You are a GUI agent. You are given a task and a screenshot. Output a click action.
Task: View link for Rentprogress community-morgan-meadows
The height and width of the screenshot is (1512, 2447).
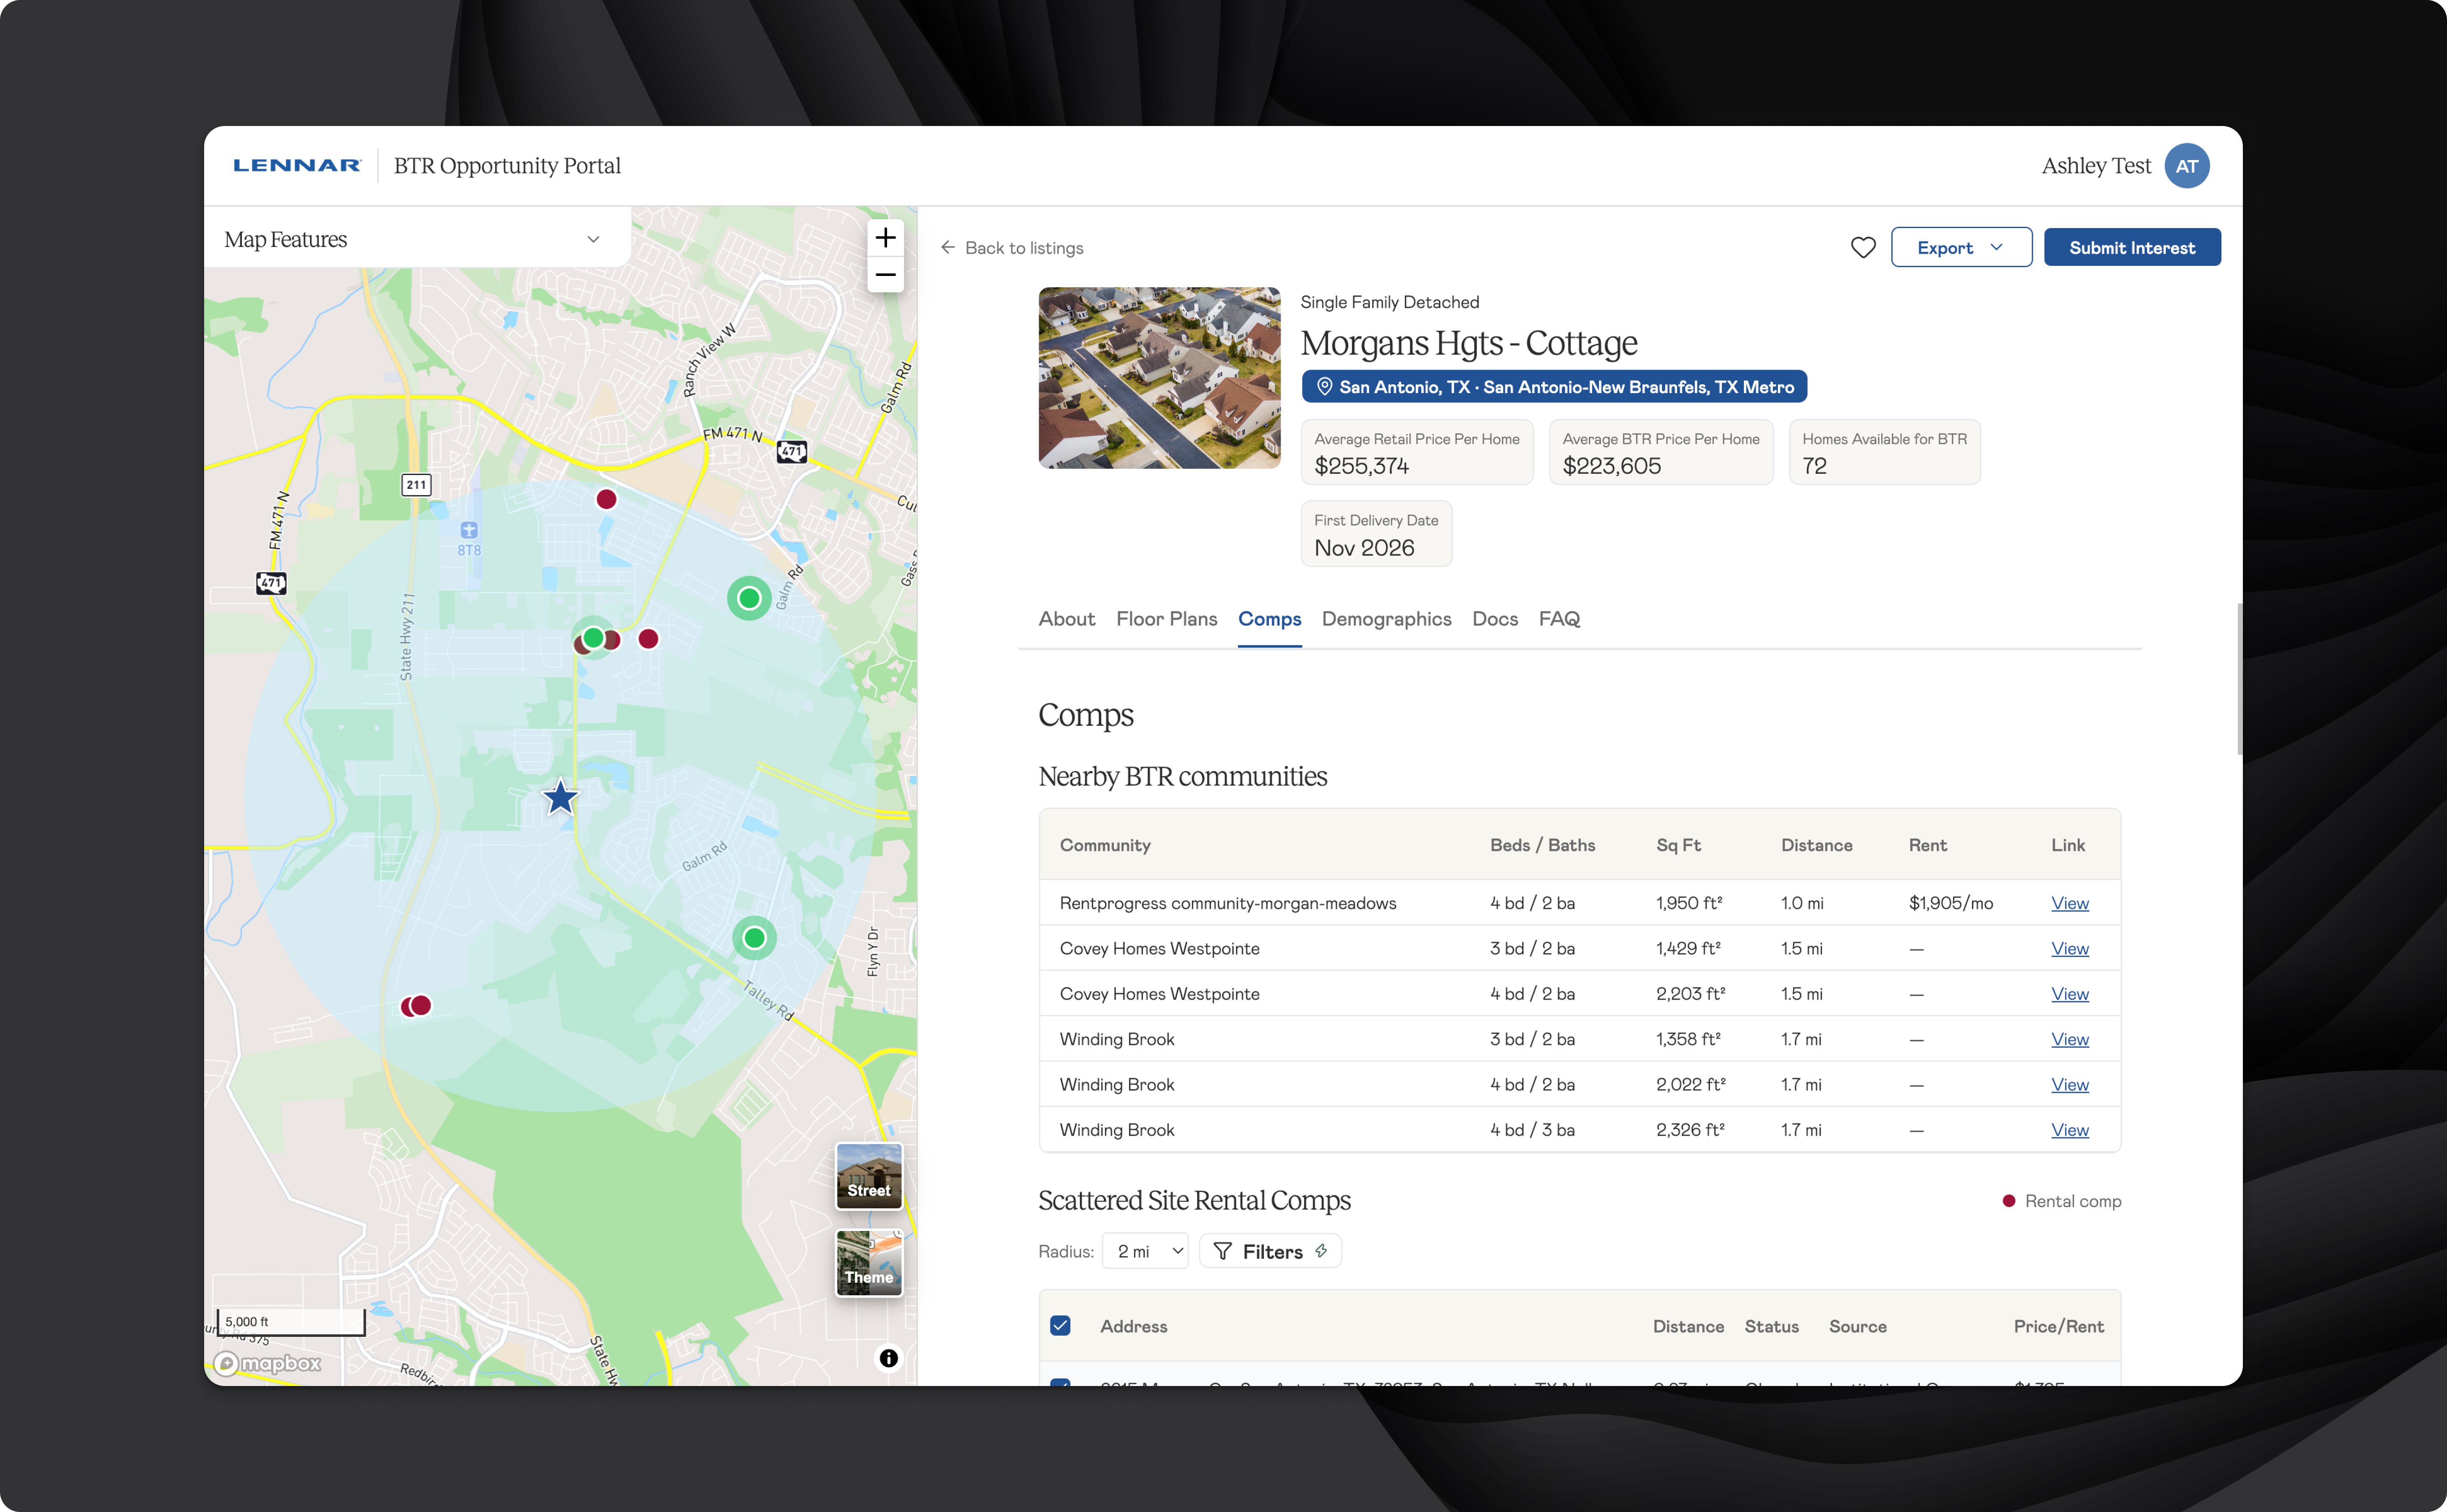(x=2069, y=903)
